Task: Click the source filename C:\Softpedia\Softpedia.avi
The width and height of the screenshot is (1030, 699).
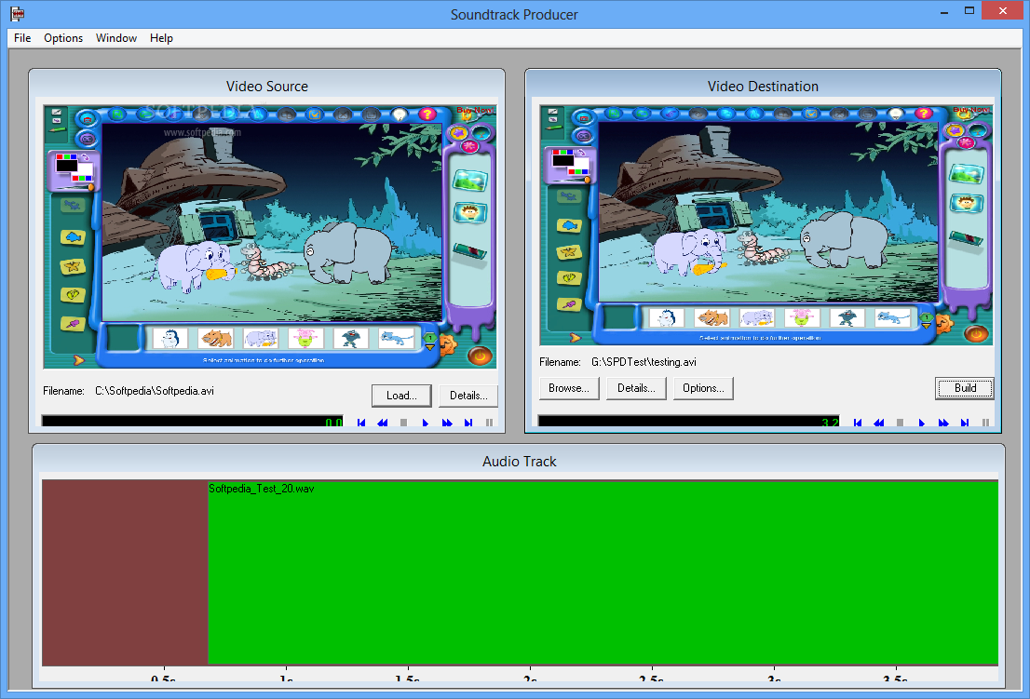Action: 155,391
